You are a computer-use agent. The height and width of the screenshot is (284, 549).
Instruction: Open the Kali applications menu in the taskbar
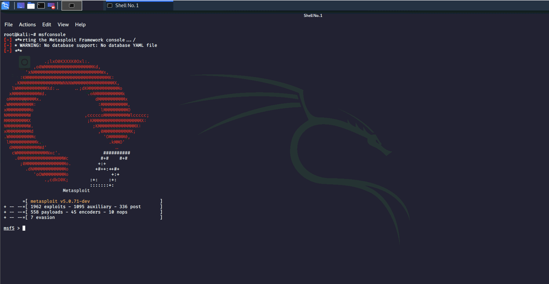point(5,5)
